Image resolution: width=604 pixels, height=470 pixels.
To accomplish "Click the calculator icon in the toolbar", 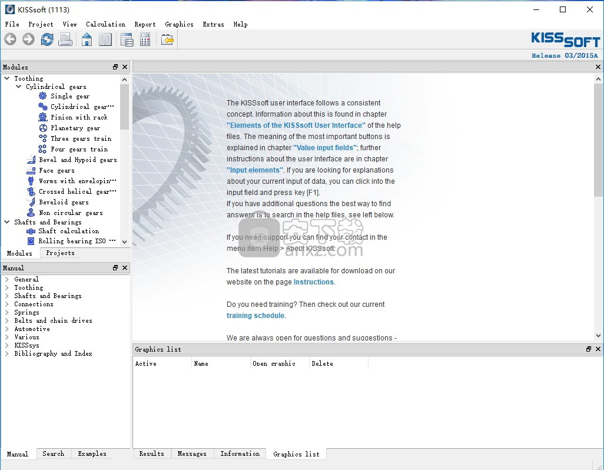I will (145, 39).
